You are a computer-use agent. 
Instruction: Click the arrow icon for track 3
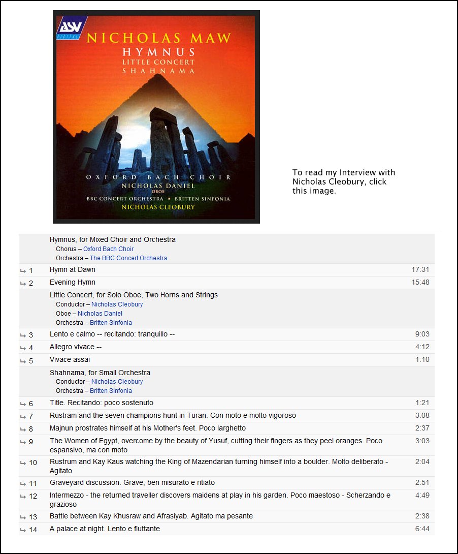click(x=23, y=335)
